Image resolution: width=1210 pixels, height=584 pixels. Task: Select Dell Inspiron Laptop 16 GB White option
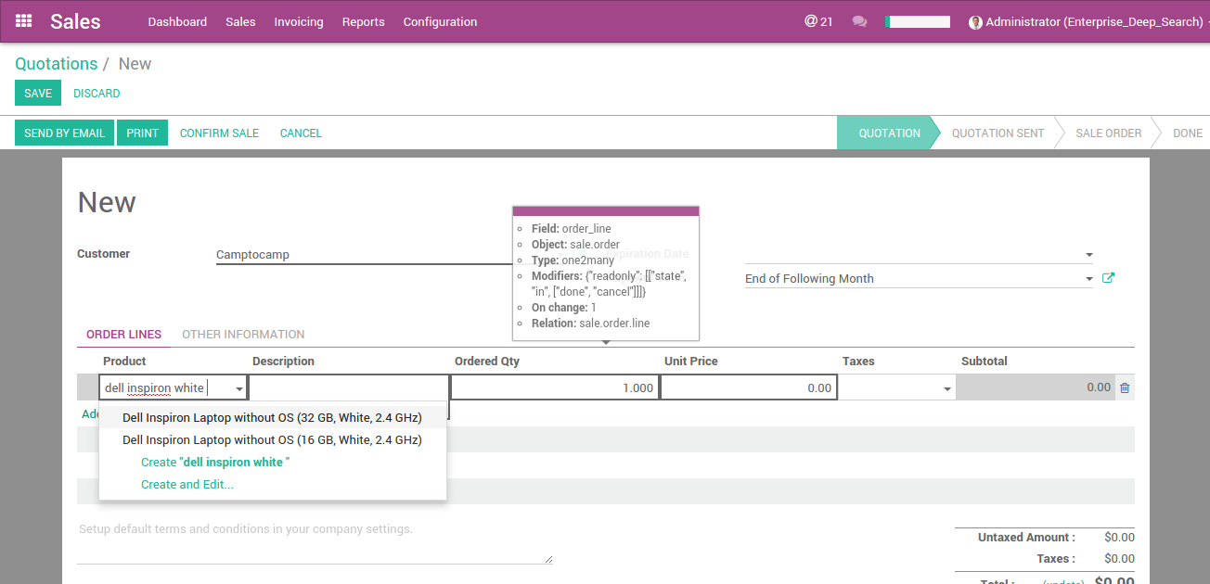pyautogui.click(x=272, y=440)
